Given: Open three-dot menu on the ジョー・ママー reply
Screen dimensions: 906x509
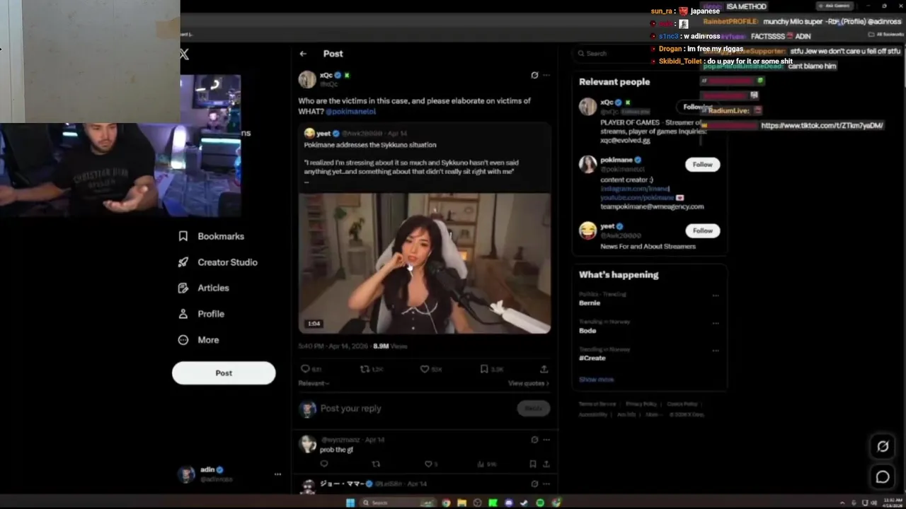Looking at the screenshot, I should [546, 484].
